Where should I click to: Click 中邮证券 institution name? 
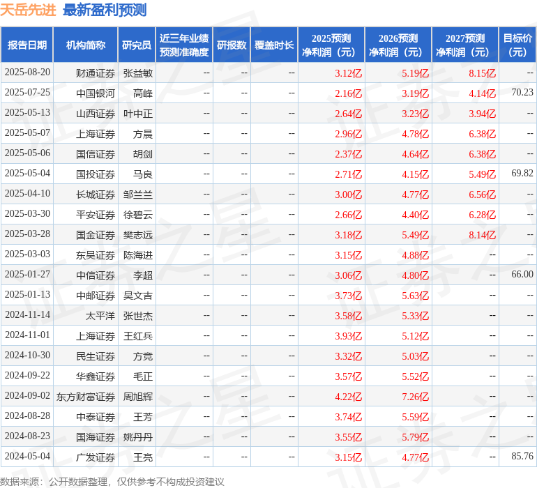96,296
